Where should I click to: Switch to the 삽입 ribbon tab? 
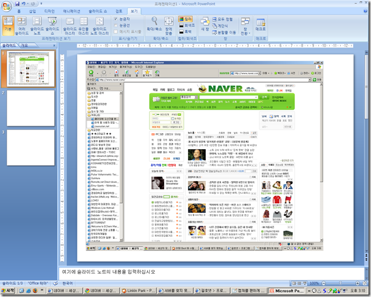33,11
